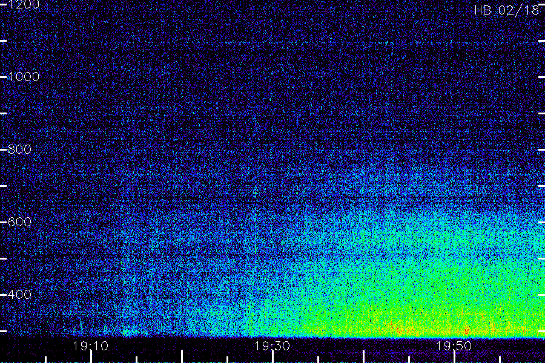Click the tick mark below 19:30
545x363 pixels.
tap(272, 357)
